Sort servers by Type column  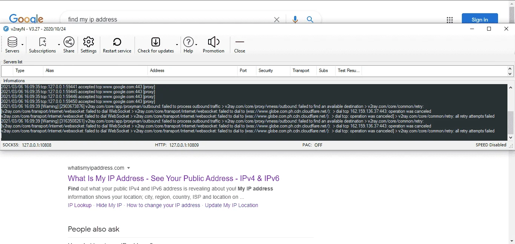[x=28, y=71]
